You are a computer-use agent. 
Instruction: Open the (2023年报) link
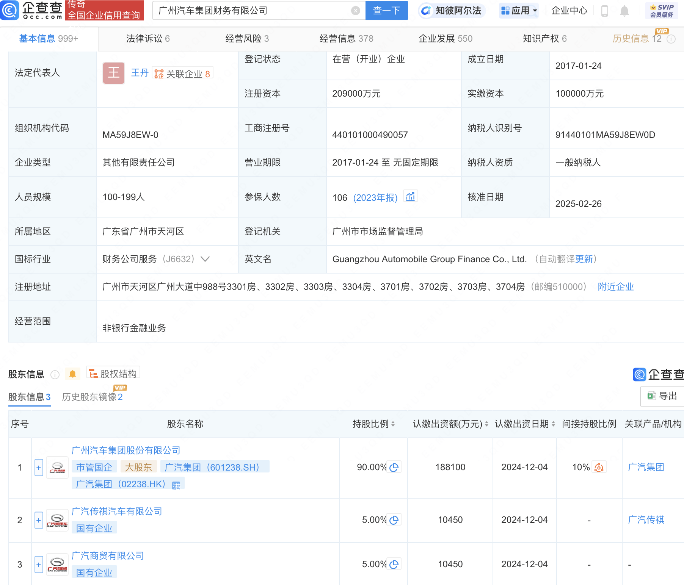(x=375, y=198)
